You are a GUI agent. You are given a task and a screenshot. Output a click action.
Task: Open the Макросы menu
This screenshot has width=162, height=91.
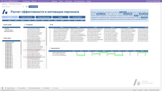click(x=34, y=1)
